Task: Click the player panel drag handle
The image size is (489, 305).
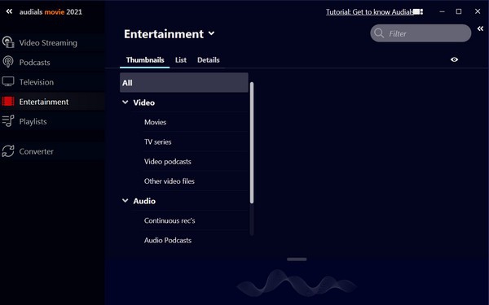Action: pos(297,259)
